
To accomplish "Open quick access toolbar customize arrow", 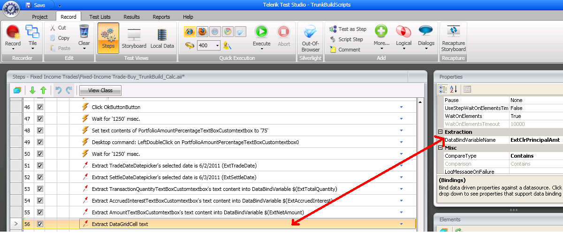I will (x=60, y=6).
